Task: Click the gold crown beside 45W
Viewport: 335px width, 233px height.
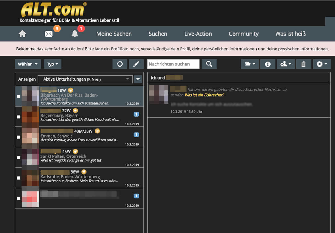Action: (75, 151)
